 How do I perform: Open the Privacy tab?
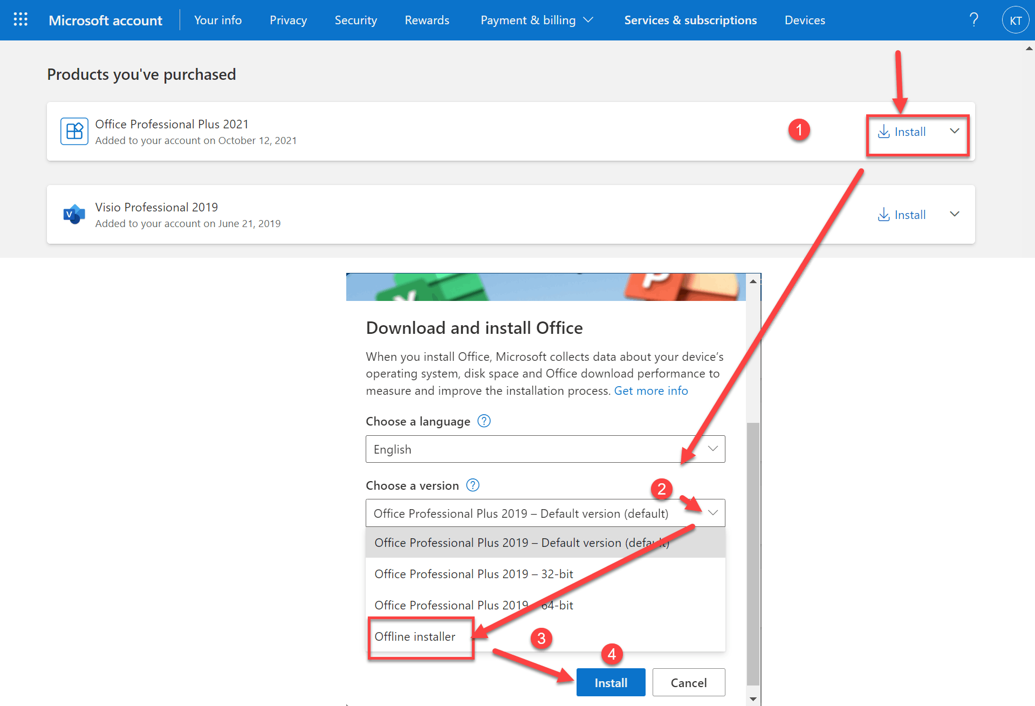pyautogui.click(x=289, y=20)
